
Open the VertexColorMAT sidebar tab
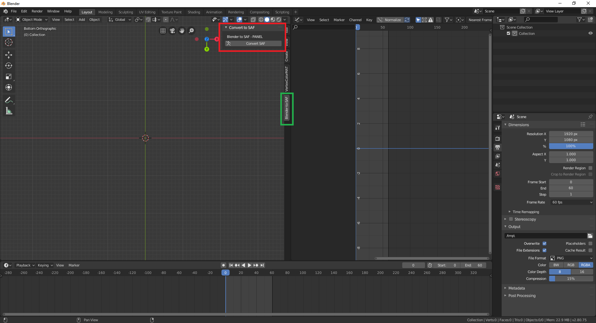tap(287, 79)
